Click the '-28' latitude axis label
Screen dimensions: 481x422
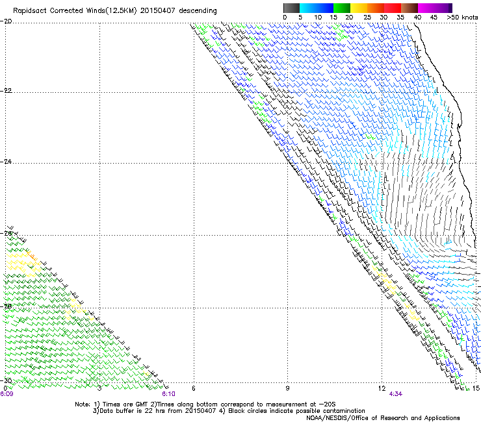(x=6, y=306)
